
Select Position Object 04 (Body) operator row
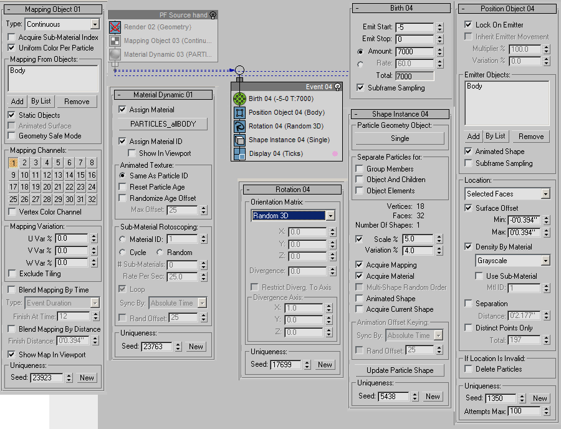(x=287, y=113)
